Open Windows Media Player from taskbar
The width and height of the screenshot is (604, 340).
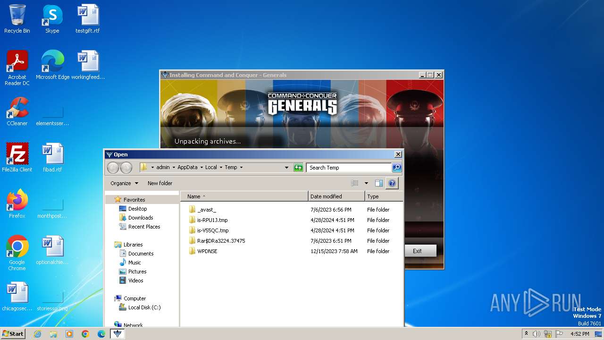[69, 334]
